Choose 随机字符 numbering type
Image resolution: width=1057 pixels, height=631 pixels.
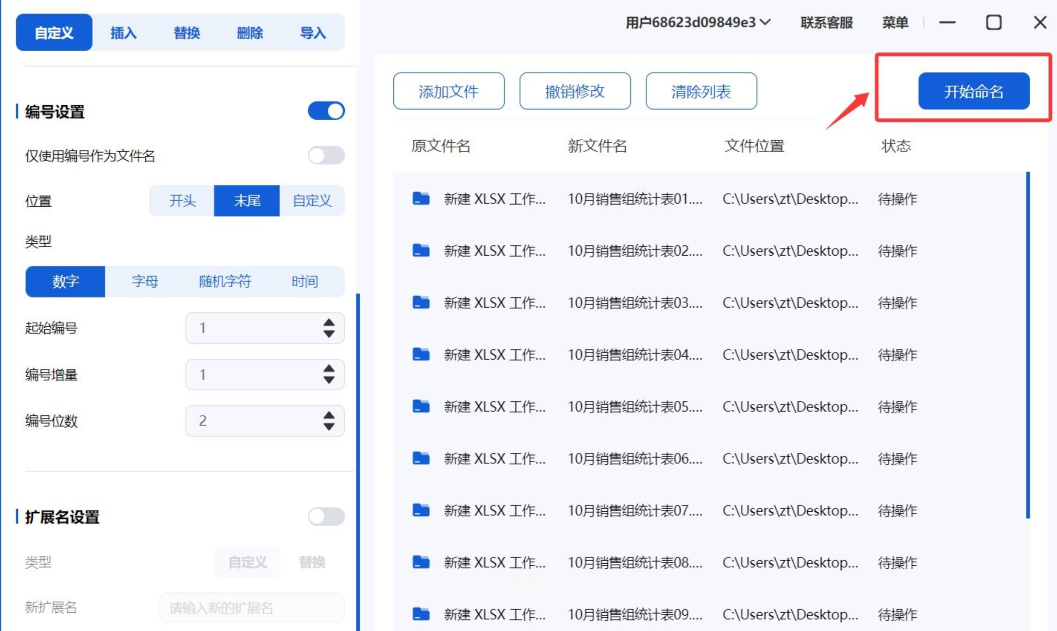pos(225,281)
